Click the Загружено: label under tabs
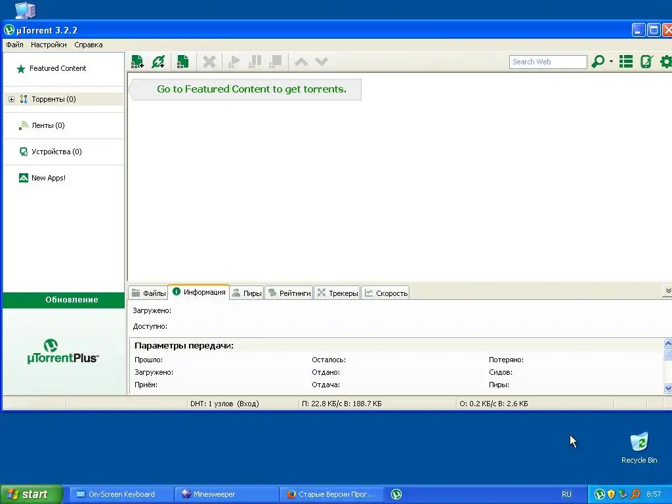Image resolution: width=672 pixels, height=504 pixels. 152,310
